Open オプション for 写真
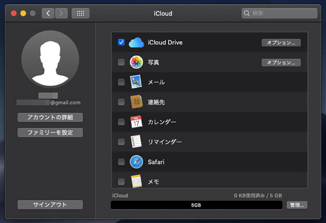 point(281,63)
